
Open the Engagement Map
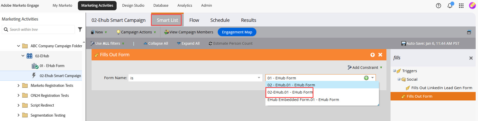point(237,32)
